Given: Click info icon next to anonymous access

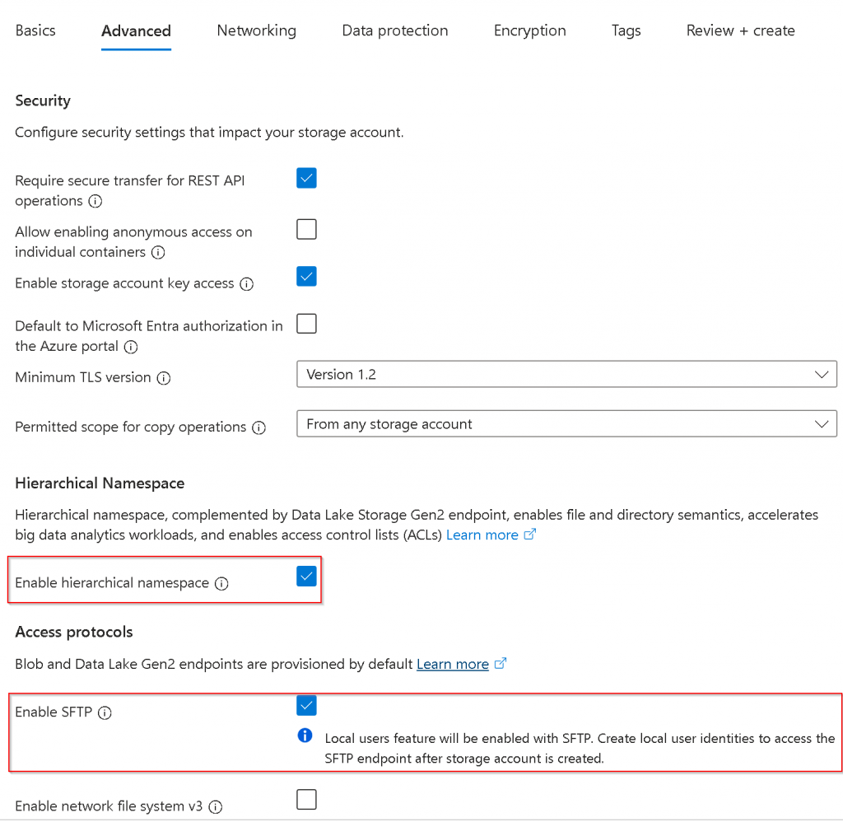Looking at the screenshot, I should tap(158, 252).
